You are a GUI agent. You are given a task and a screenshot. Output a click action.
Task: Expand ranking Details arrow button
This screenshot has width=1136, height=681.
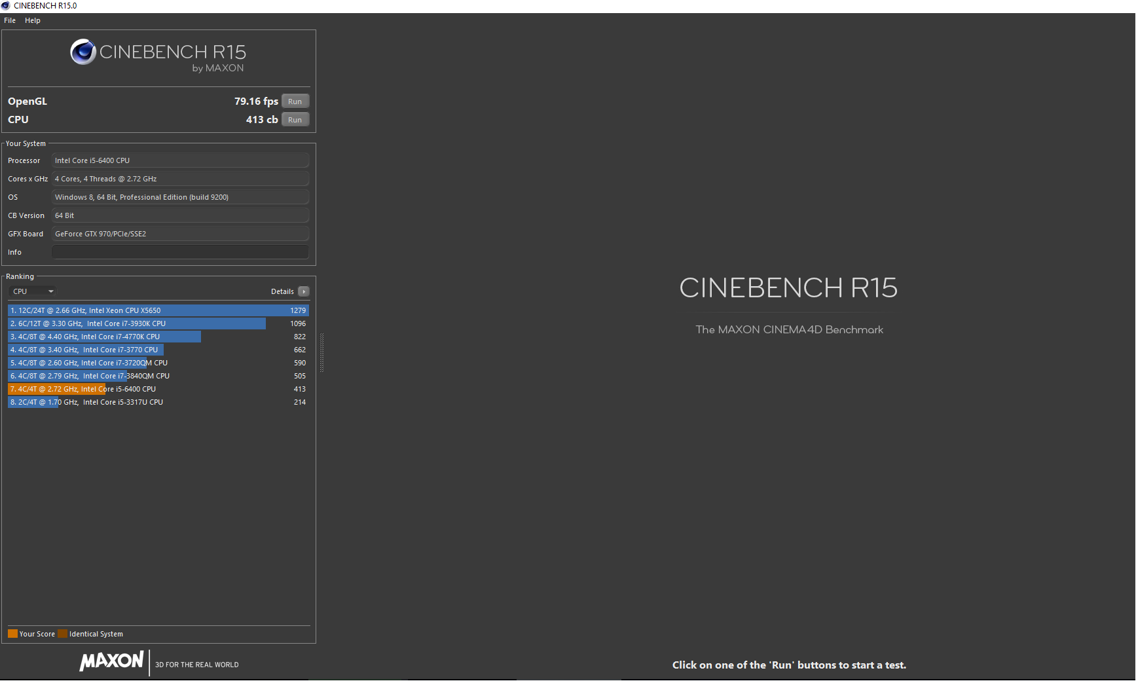(304, 291)
